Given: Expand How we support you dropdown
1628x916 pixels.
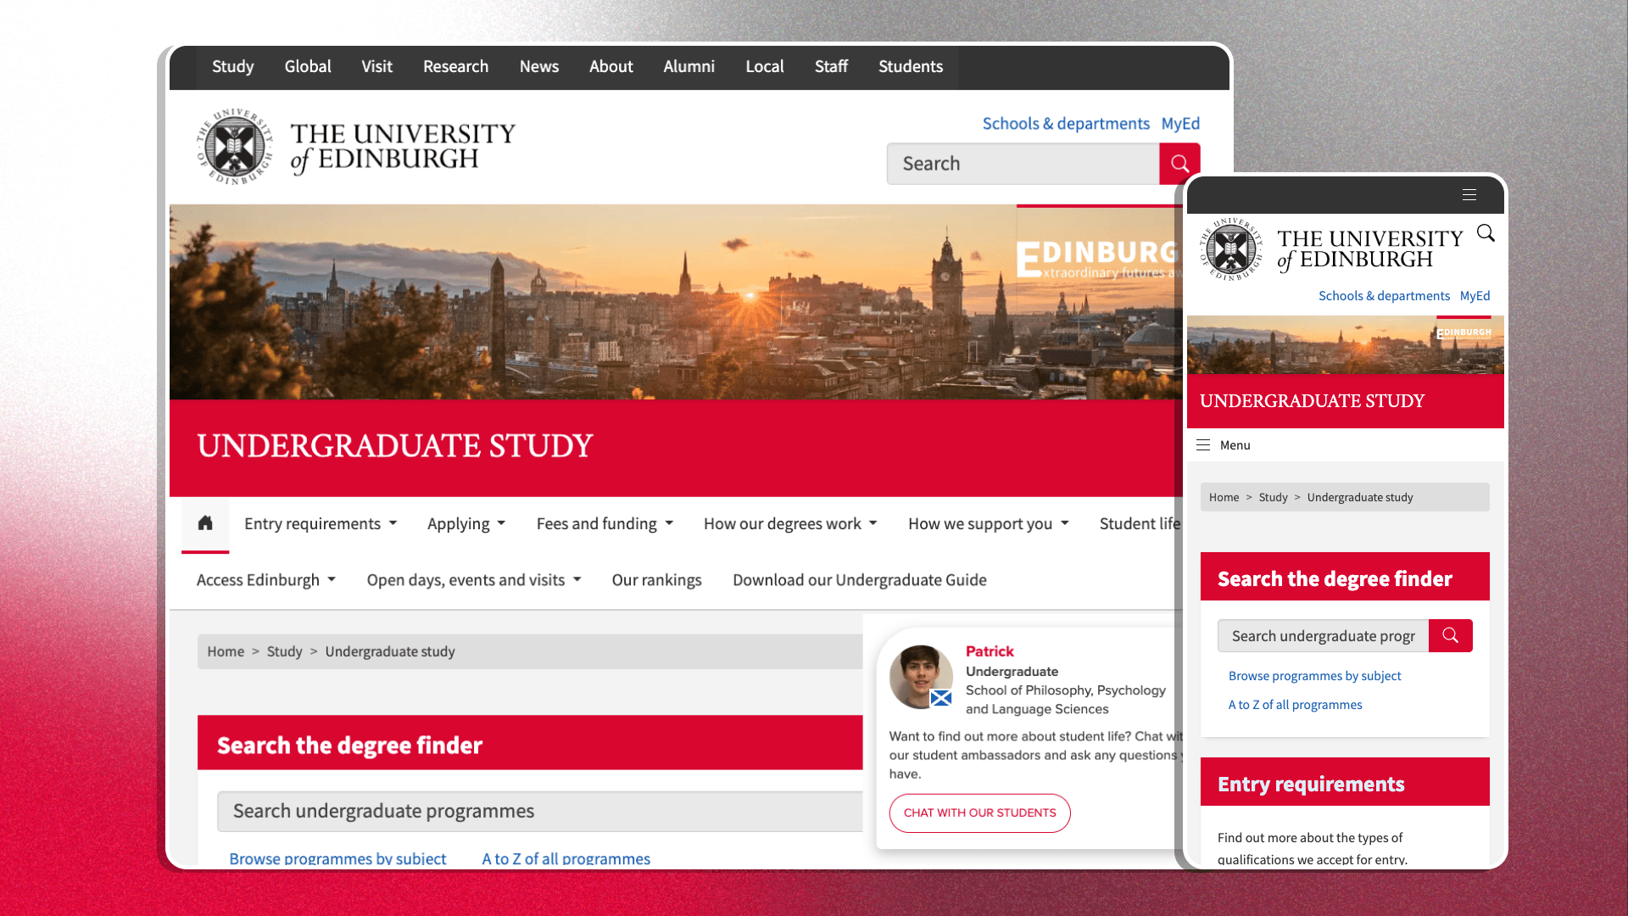Looking at the screenshot, I should [x=989, y=524].
